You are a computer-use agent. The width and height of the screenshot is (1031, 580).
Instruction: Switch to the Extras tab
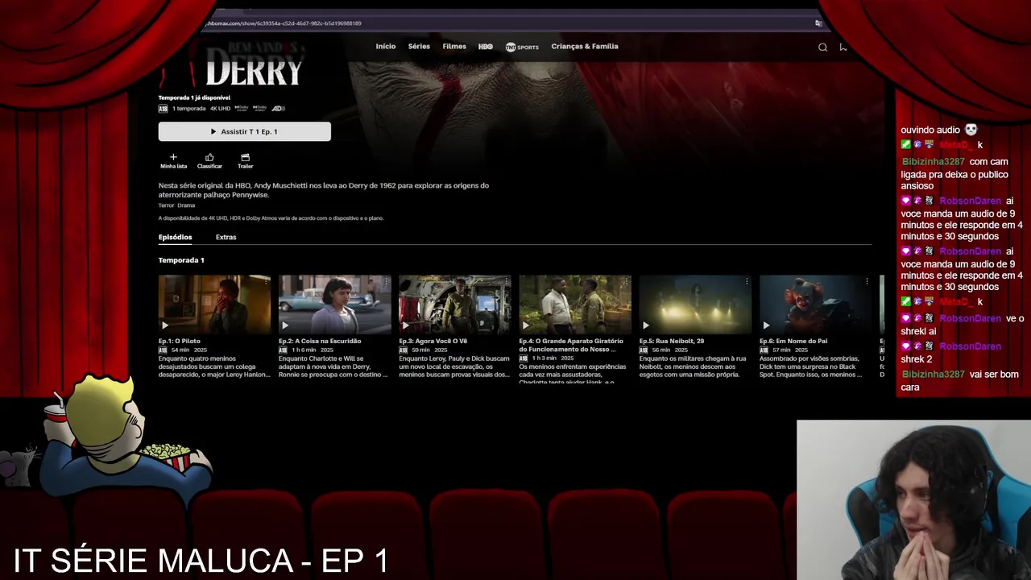click(226, 238)
